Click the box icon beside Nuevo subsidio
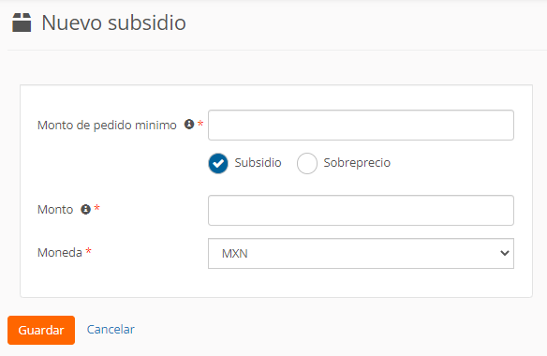 [x=22, y=22]
